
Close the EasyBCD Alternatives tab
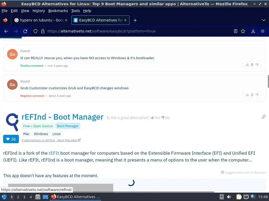(x=125, y=20)
